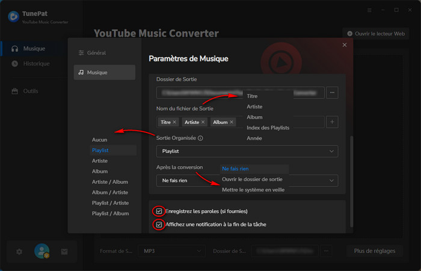Click the TunePat logo icon
Screen dimensions: 421x271
coord(13,17)
